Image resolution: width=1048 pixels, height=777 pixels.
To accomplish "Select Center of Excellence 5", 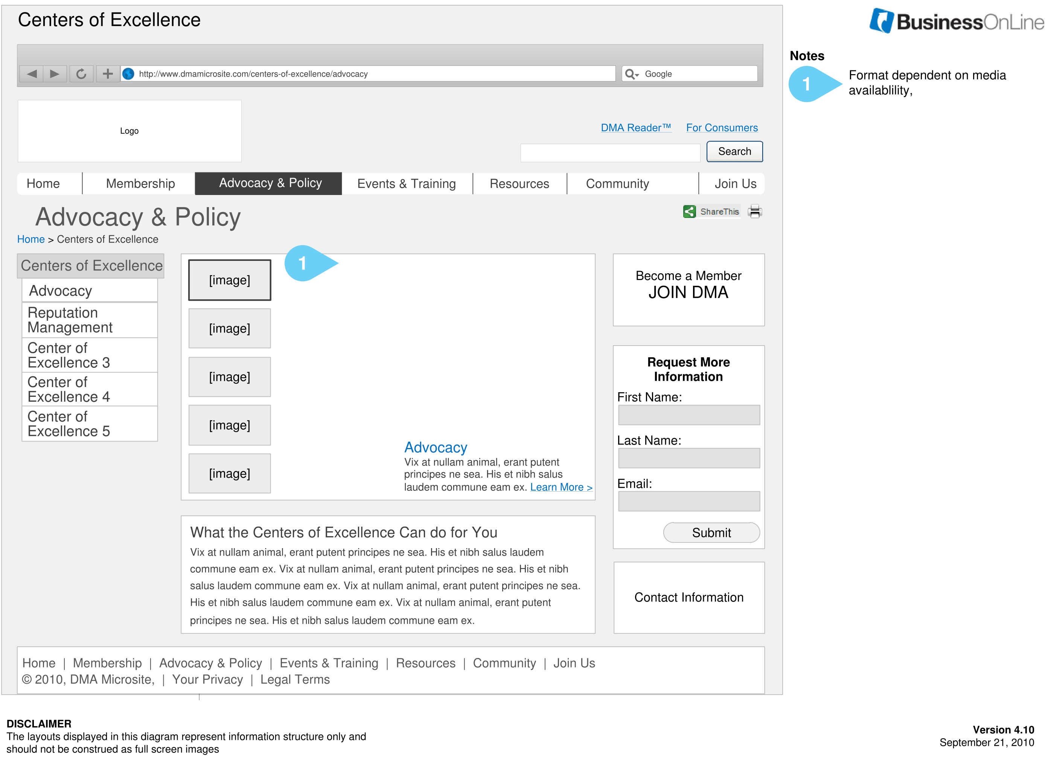I will pos(90,424).
